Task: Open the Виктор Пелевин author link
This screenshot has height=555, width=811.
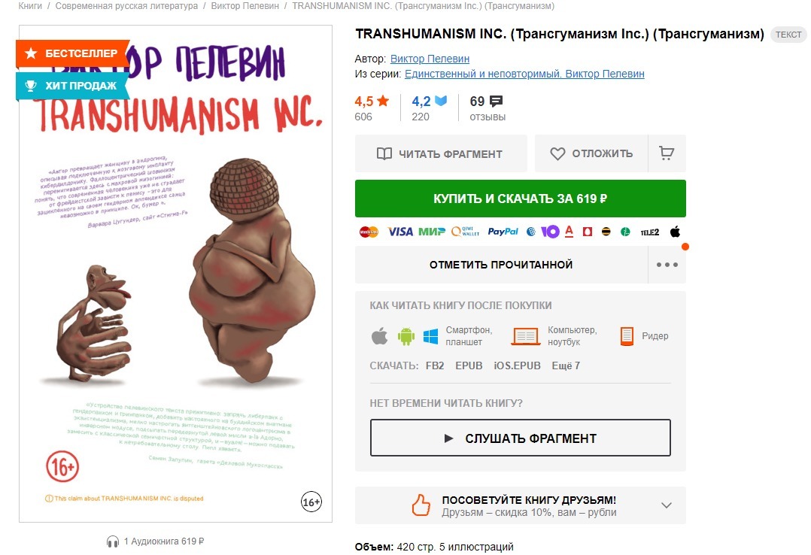Action: pyautogui.click(x=430, y=59)
